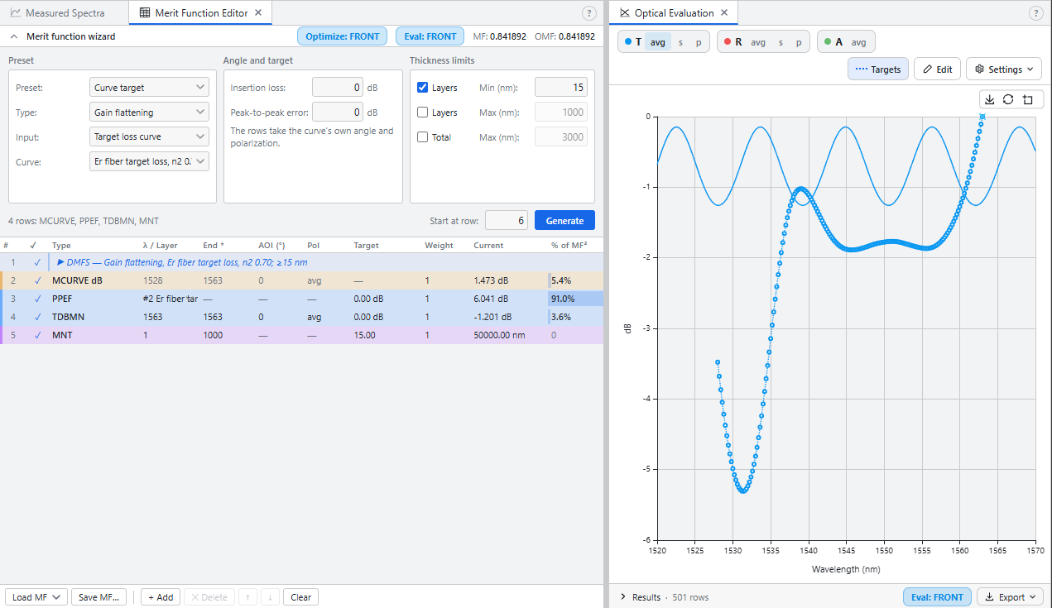Select PPEF row percent cell 91.0%
The image size is (1052, 608).
(x=575, y=299)
